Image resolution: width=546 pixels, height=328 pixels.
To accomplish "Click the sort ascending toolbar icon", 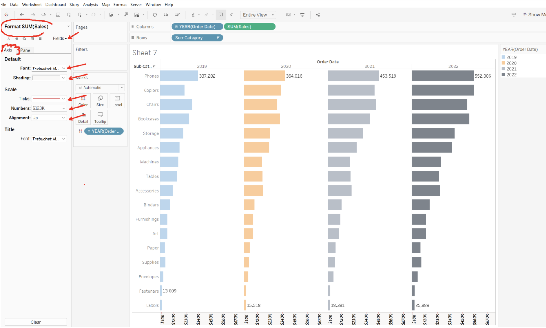I will pos(166,14).
